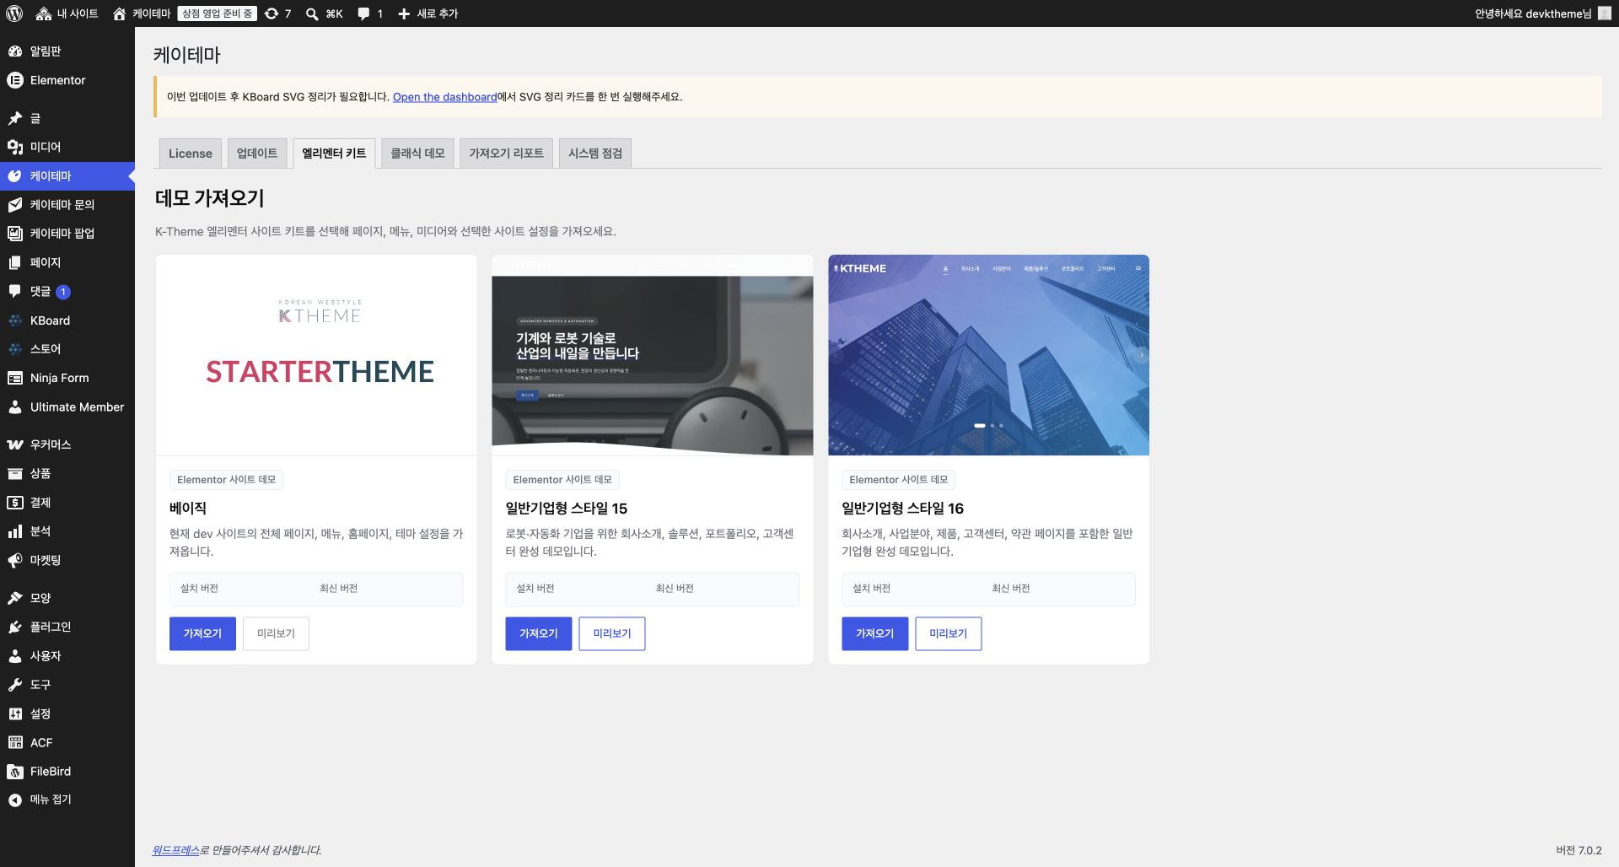Viewport: 1619px width, 867px height.
Task: Click the home icon beside 케이테마 in admin bar
Action: 120,13
